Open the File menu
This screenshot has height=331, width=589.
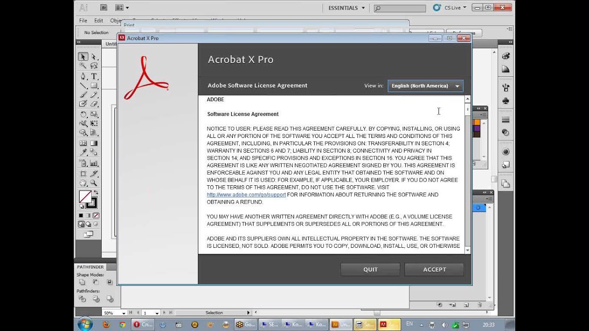coord(83,21)
